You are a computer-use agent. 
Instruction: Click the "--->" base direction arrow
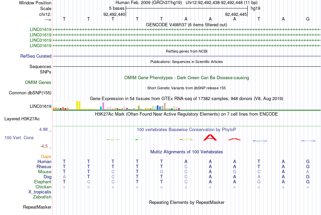pos(48,20)
